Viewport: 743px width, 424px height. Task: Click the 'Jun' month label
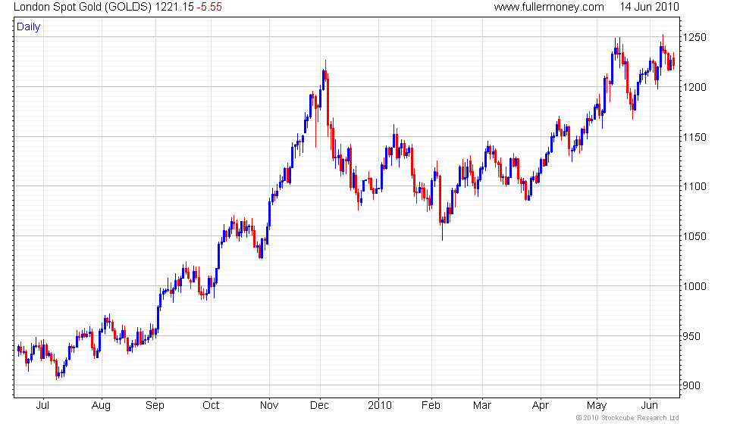(x=649, y=405)
